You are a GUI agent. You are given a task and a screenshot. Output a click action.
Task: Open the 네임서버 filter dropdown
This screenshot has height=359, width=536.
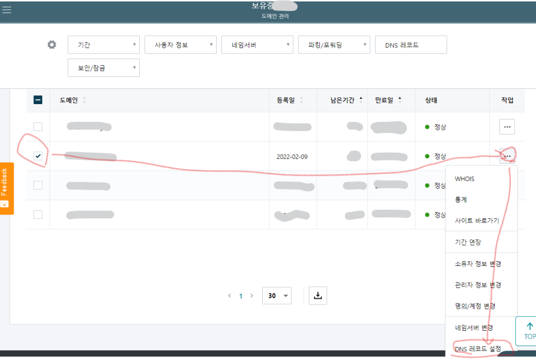(x=257, y=45)
